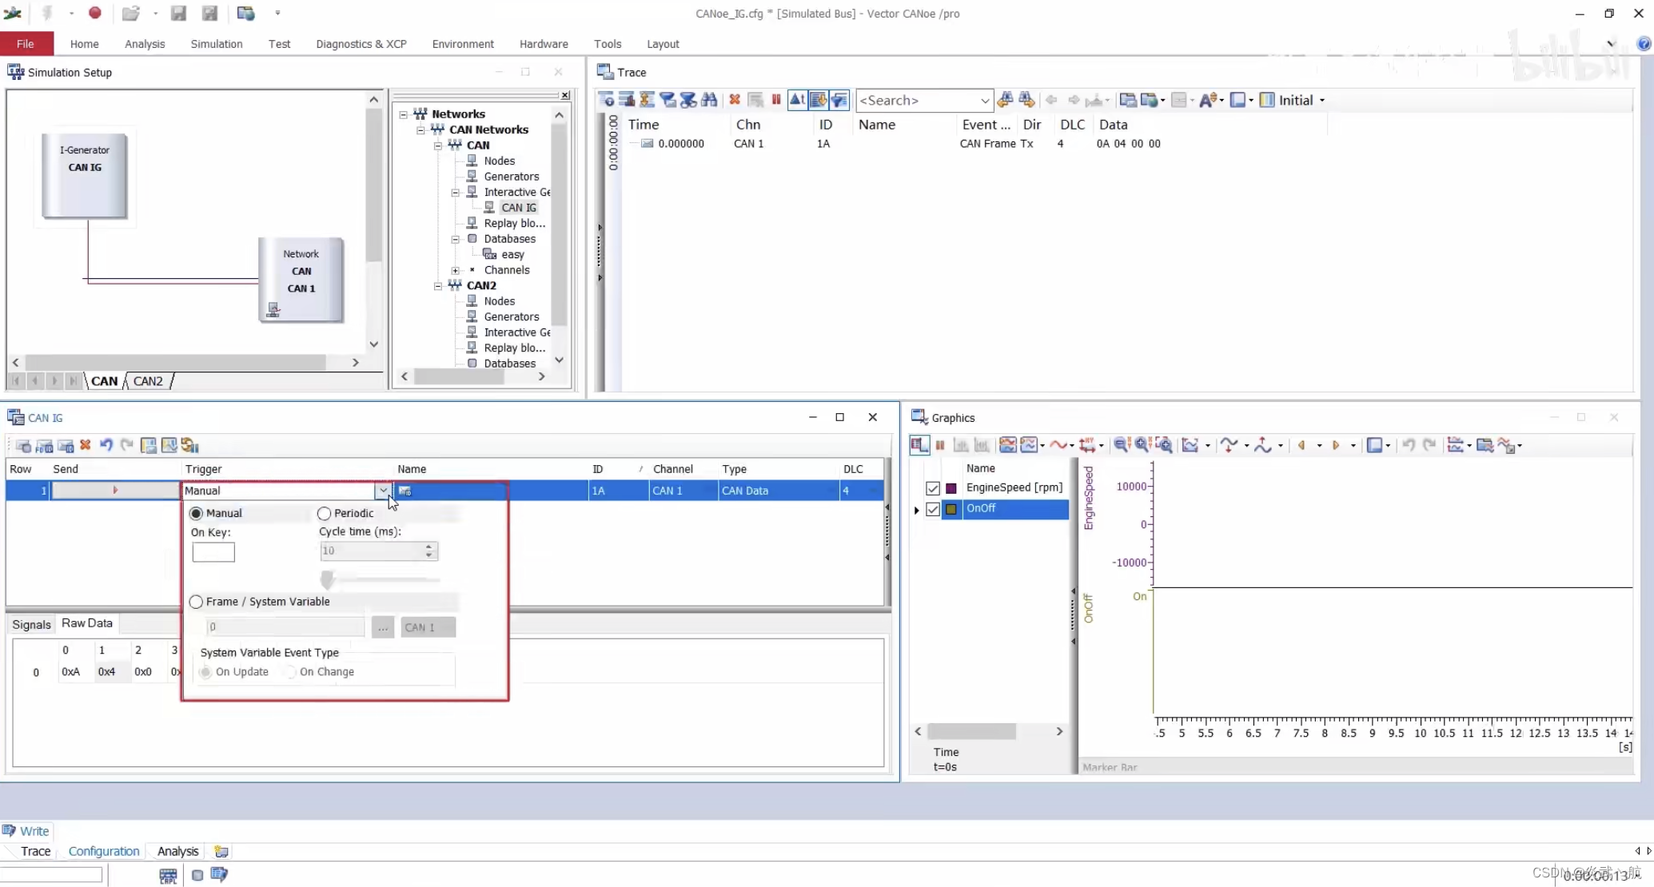The image size is (1654, 887).
Task: Click zoom-in magnifier in Graphics toolbar
Action: coord(1142,445)
